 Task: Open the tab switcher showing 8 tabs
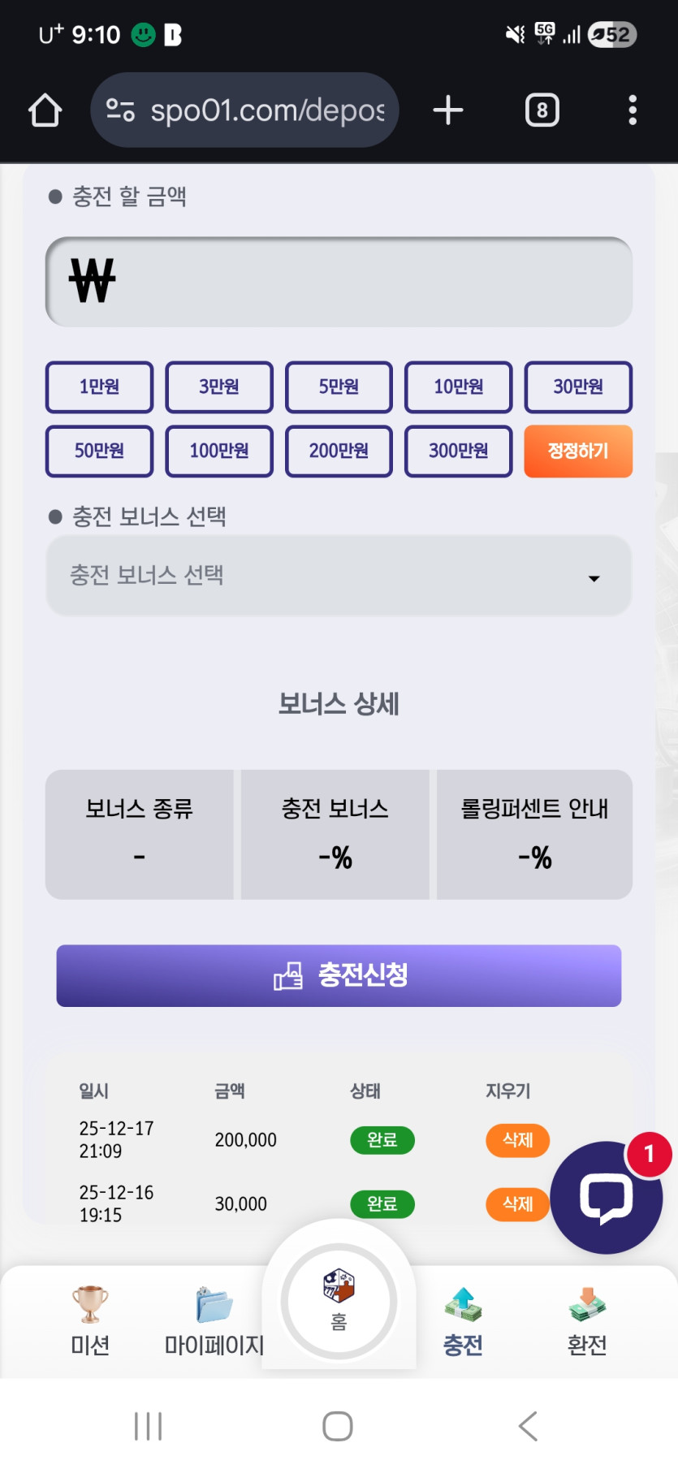[542, 110]
